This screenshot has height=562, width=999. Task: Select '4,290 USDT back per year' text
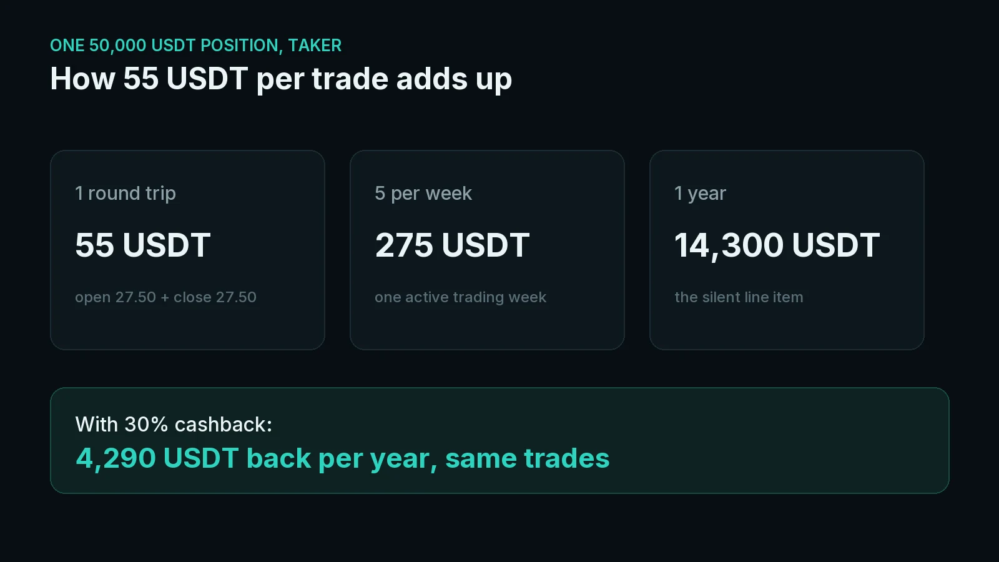pyautogui.click(x=253, y=459)
